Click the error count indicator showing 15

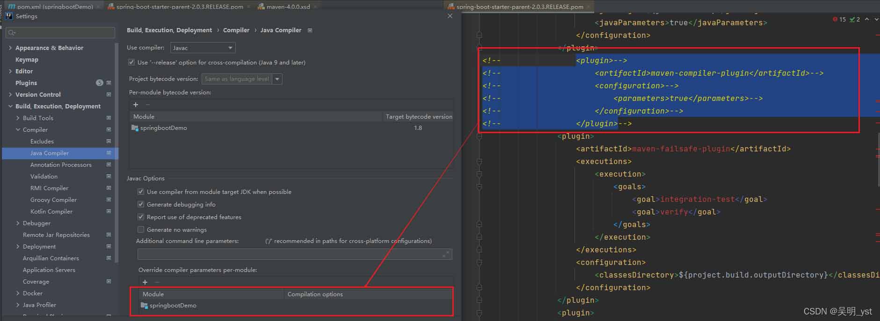[x=839, y=20]
